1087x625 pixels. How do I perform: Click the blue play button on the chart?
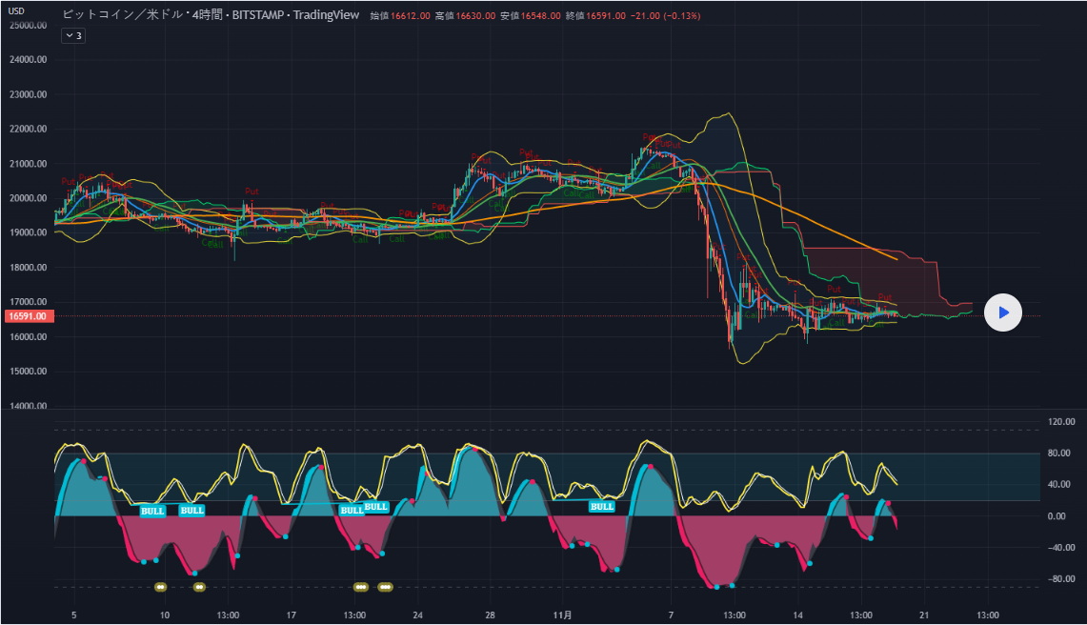point(1002,312)
